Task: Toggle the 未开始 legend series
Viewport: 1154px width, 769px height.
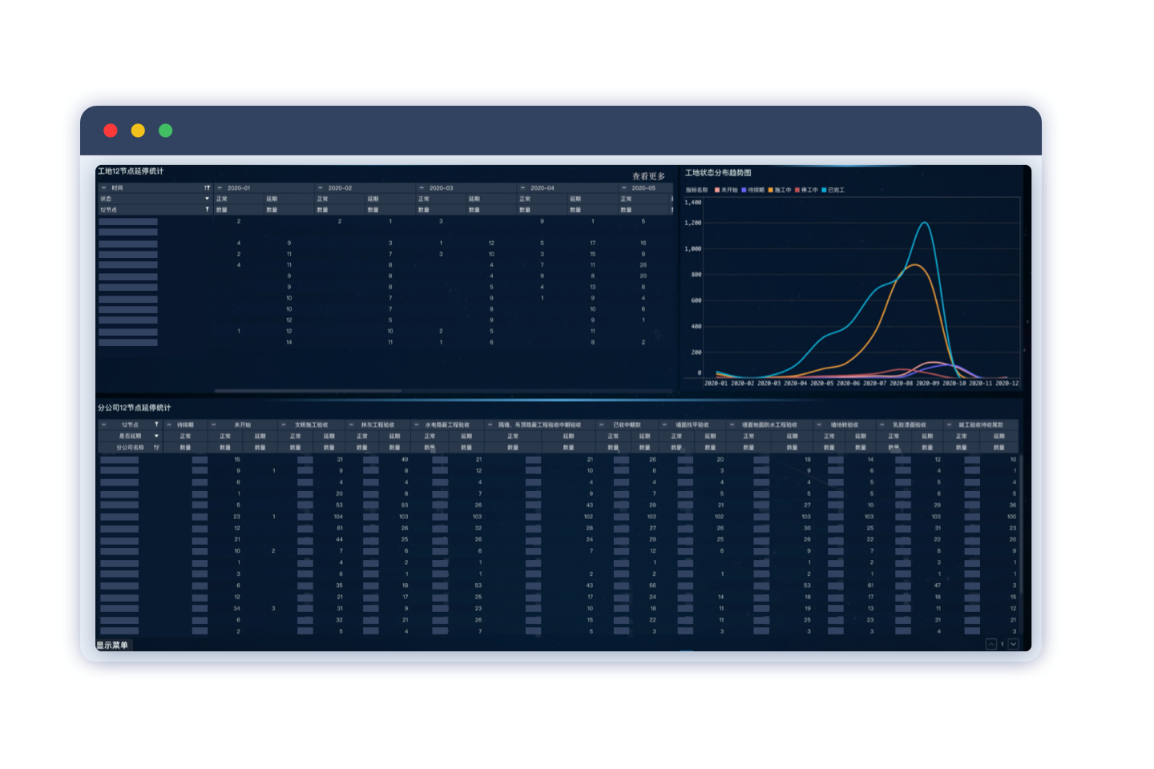Action: (x=726, y=191)
